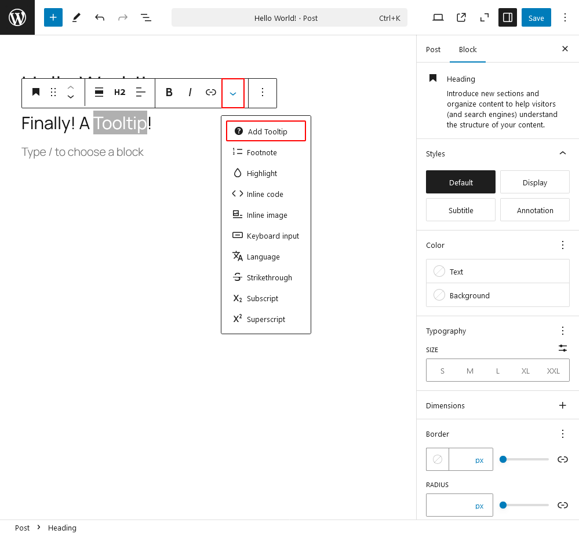Change heading level H2

pyautogui.click(x=119, y=92)
